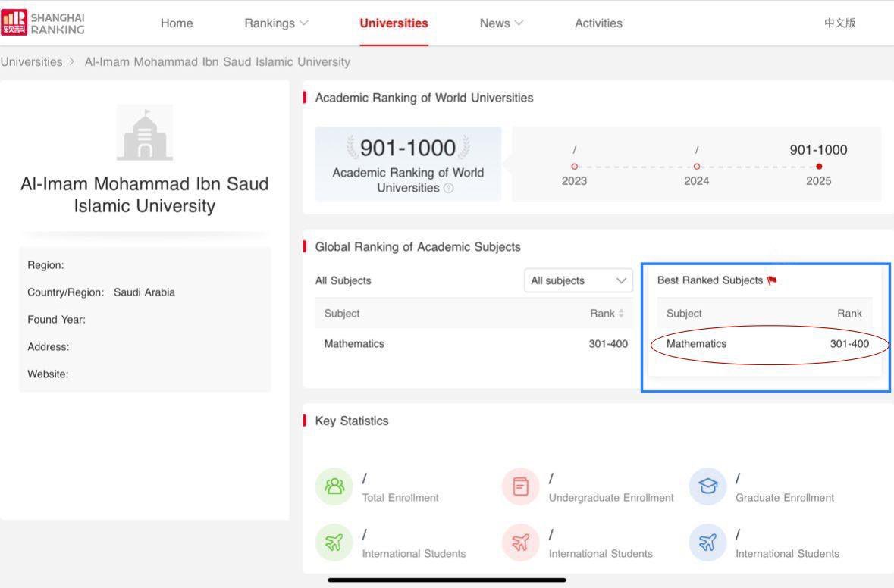894x588 pixels.
Task: Select the 2023 point on ranking timeline
Action: [x=574, y=167]
